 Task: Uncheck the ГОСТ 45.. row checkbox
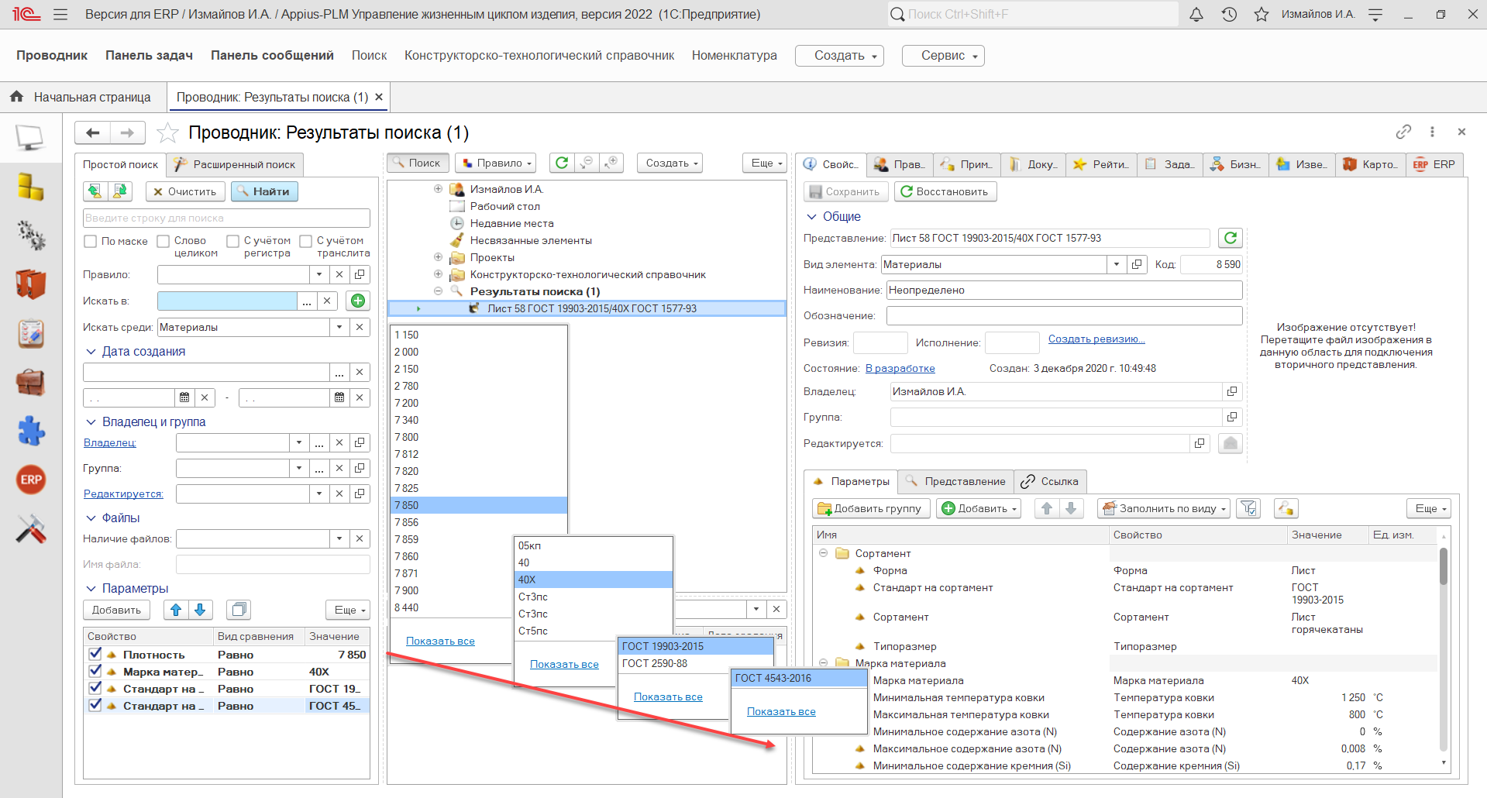pyautogui.click(x=95, y=705)
